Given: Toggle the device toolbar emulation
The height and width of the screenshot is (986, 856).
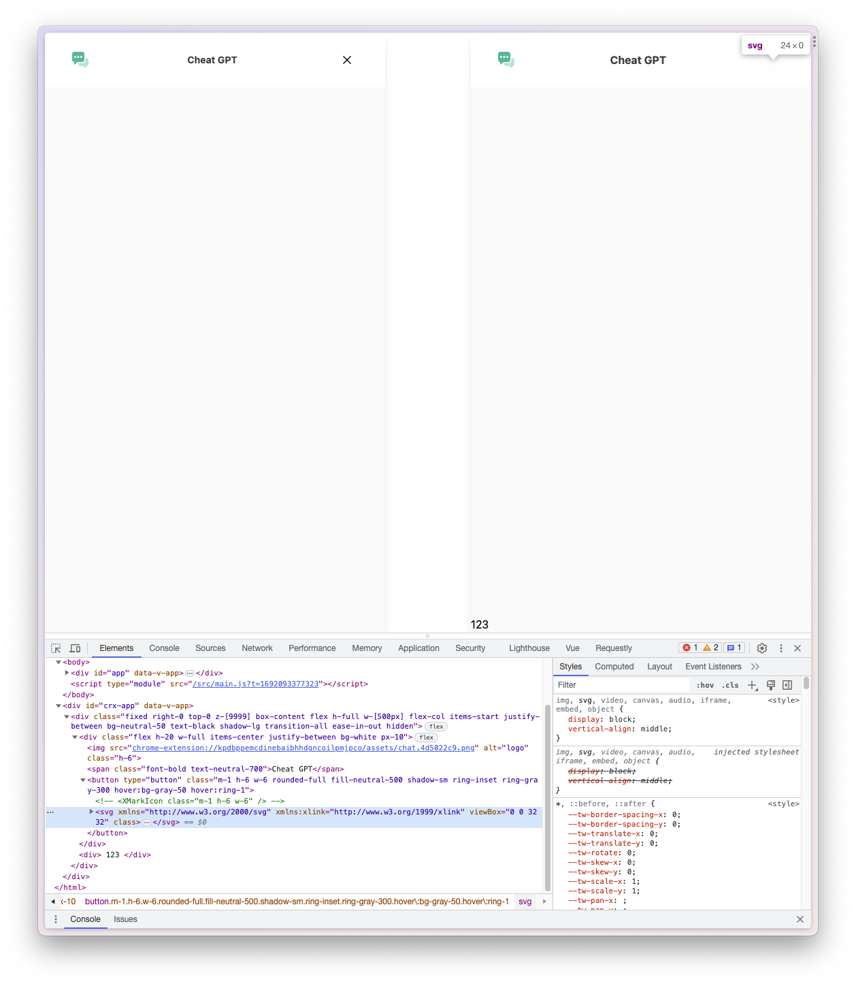Looking at the screenshot, I should (75, 648).
